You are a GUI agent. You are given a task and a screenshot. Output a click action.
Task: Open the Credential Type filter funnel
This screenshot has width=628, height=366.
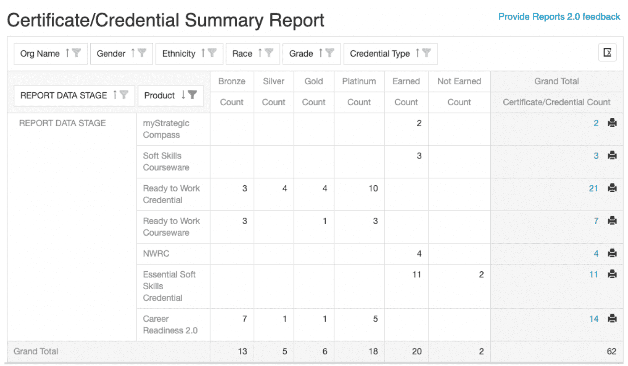[427, 54]
